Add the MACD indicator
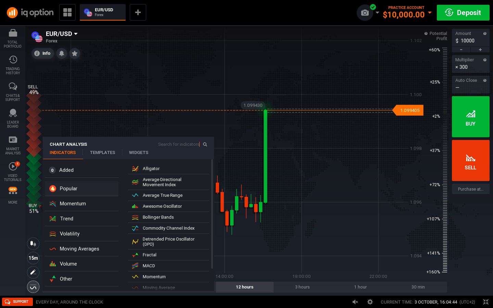The height and width of the screenshot is (308, 493). click(x=168, y=266)
